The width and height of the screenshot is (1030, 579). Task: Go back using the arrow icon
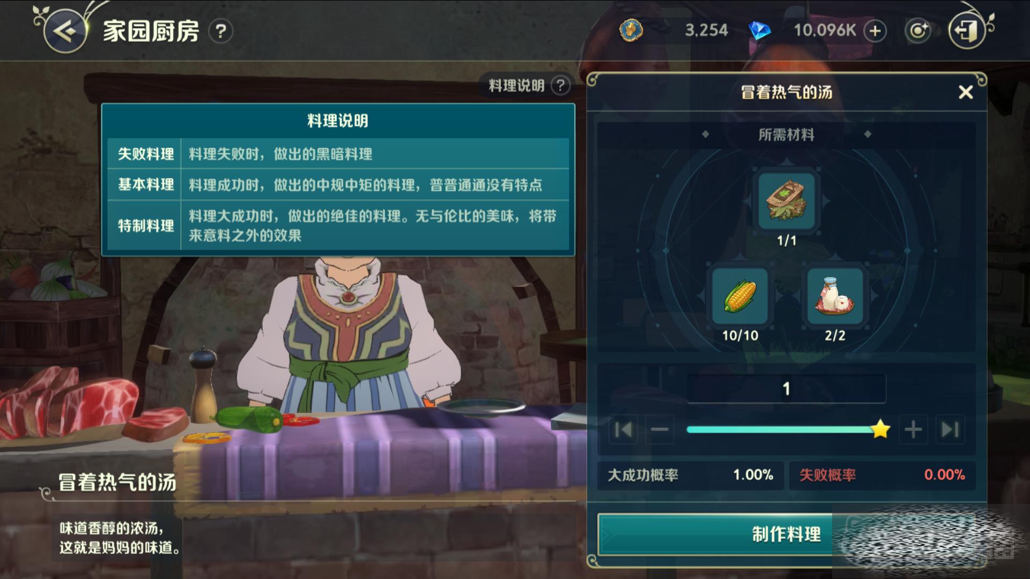click(65, 31)
